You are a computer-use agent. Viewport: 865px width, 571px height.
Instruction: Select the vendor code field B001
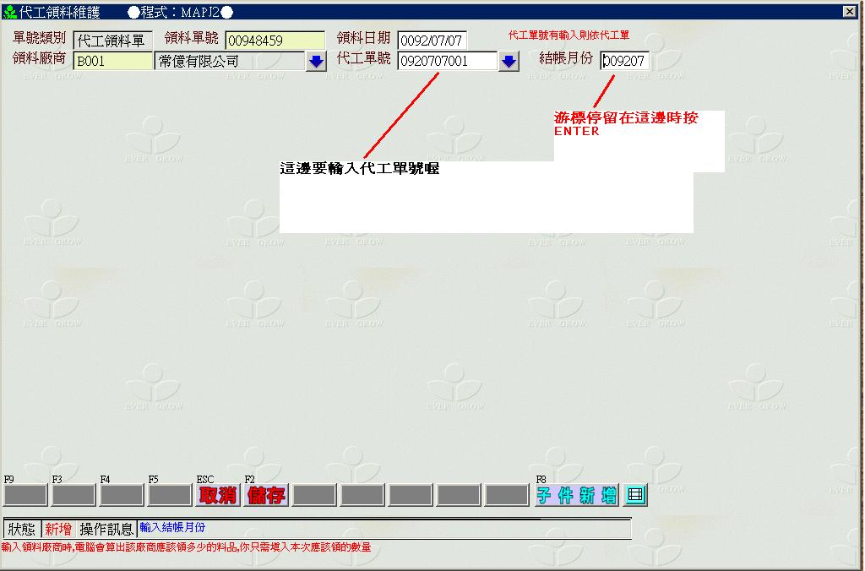tap(112, 62)
